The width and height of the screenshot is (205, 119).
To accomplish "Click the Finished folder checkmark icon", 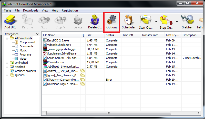I will pyautogui.click(x=12, y=67).
